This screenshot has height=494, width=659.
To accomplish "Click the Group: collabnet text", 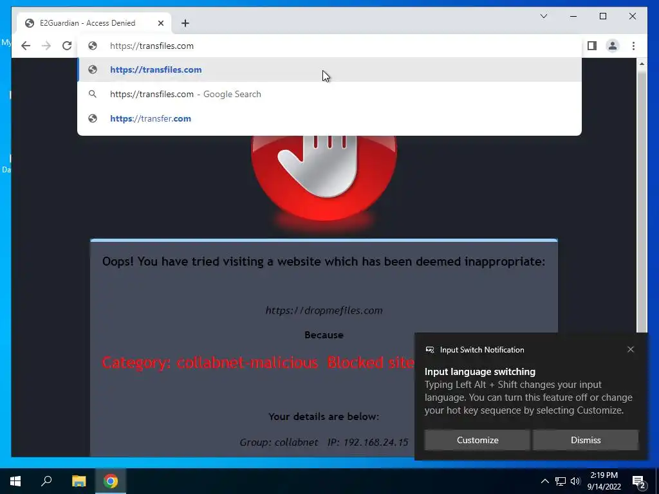I will click(279, 443).
